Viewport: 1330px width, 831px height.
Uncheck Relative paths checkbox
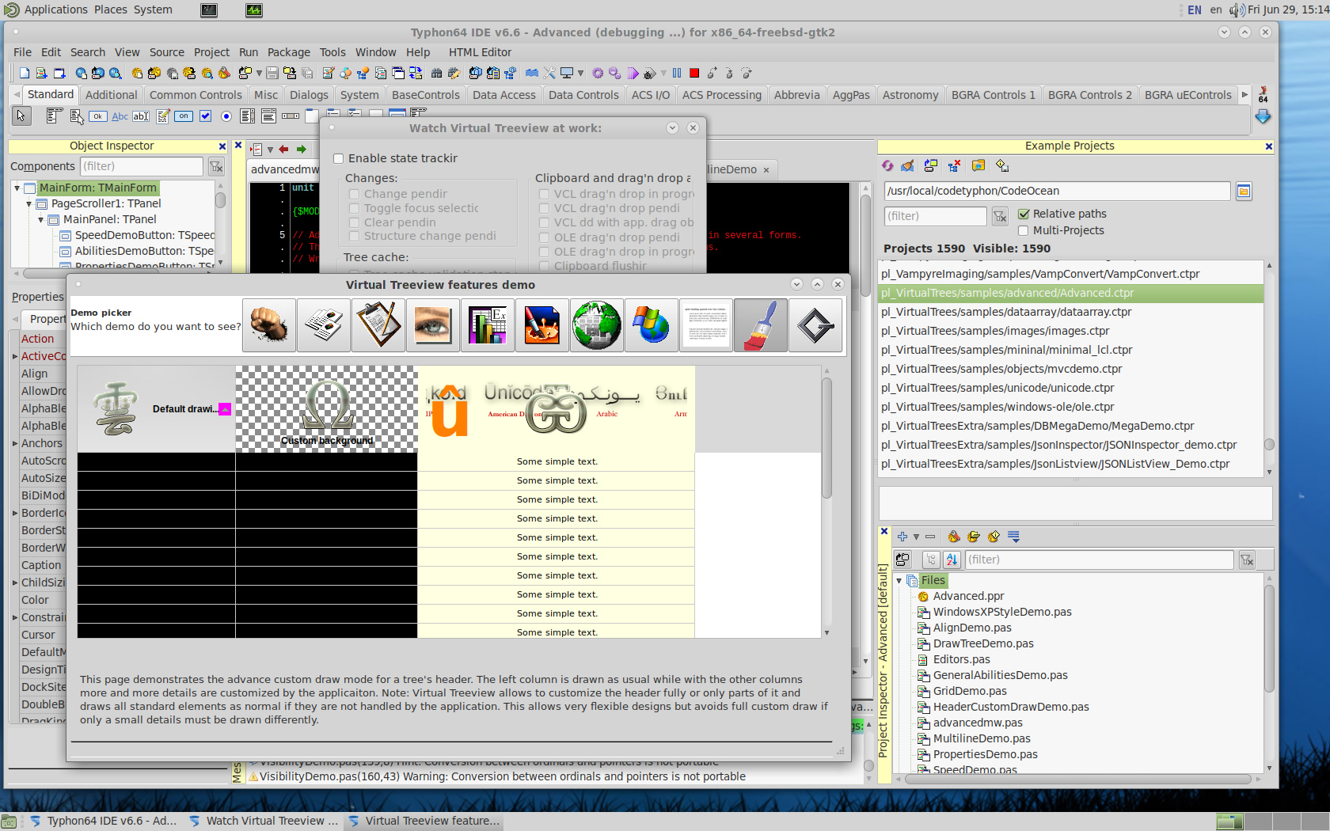click(x=1024, y=214)
